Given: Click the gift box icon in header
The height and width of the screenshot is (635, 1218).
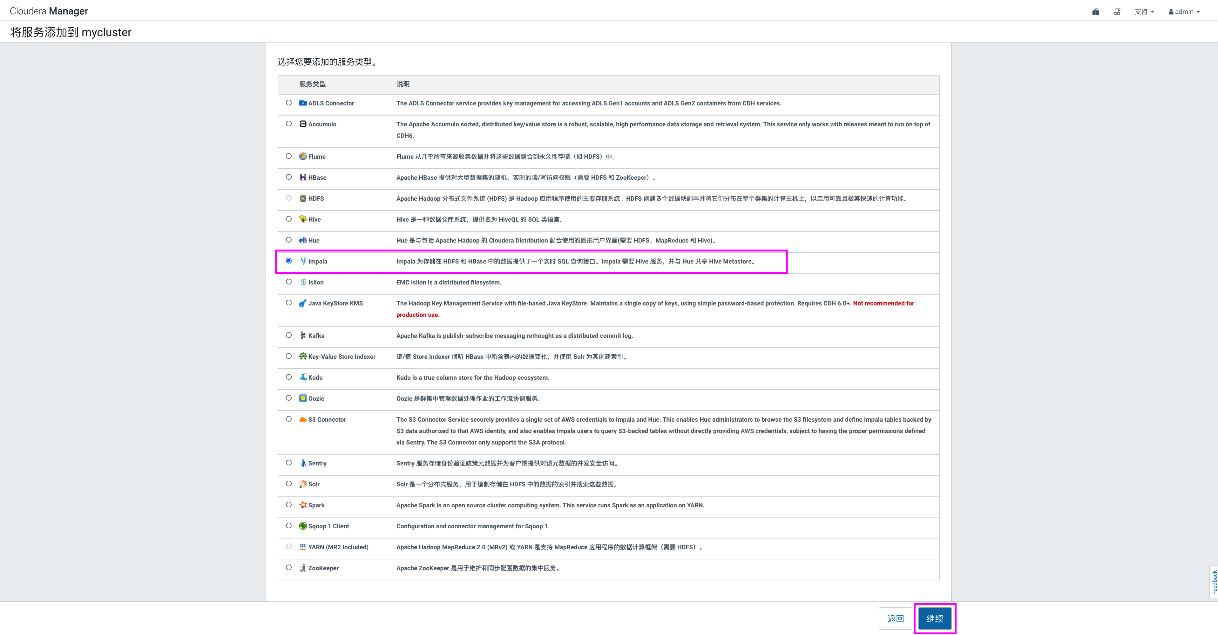Looking at the screenshot, I should [1096, 12].
